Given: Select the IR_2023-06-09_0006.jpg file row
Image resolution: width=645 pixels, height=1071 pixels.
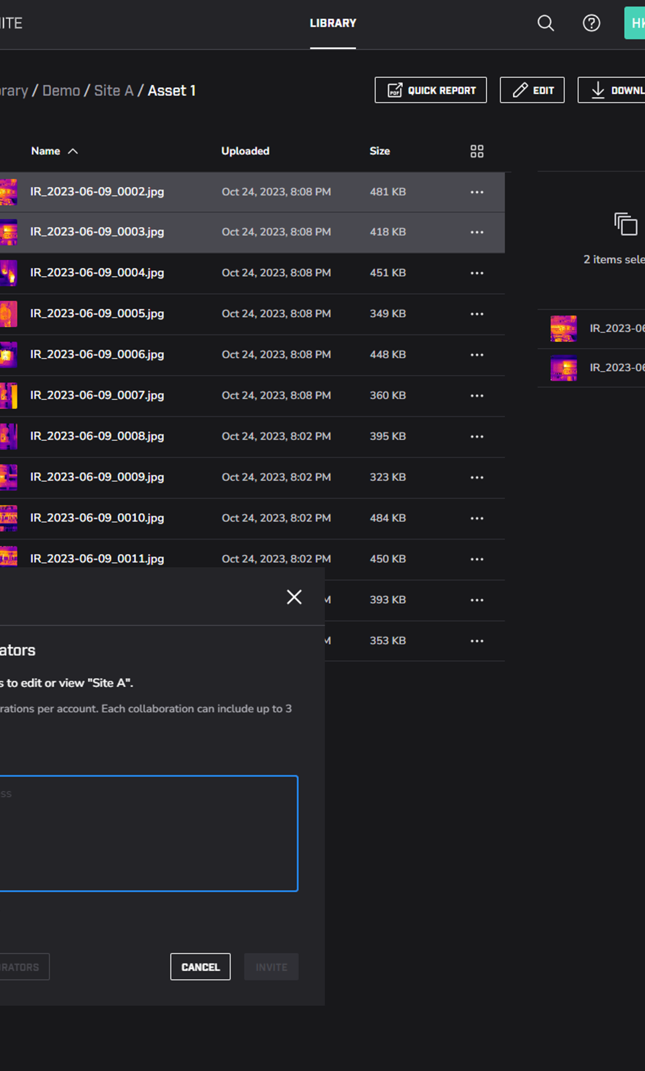Looking at the screenshot, I should [x=97, y=355].
